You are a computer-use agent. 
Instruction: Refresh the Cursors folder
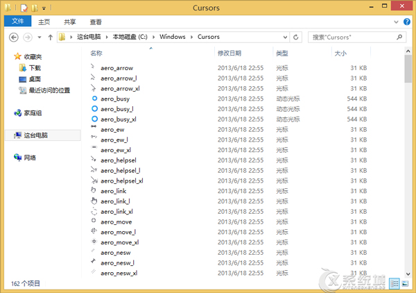click(x=296, y=37)
